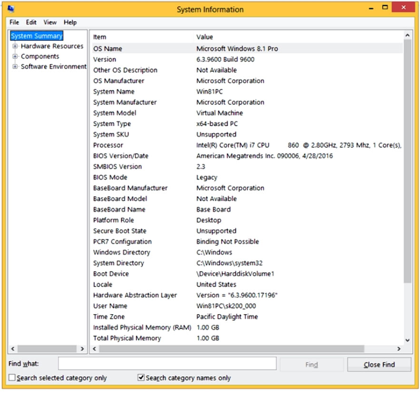Select the System Model row
The width and height of the screenshot is (420, 394).
click(x=246, y=113)
